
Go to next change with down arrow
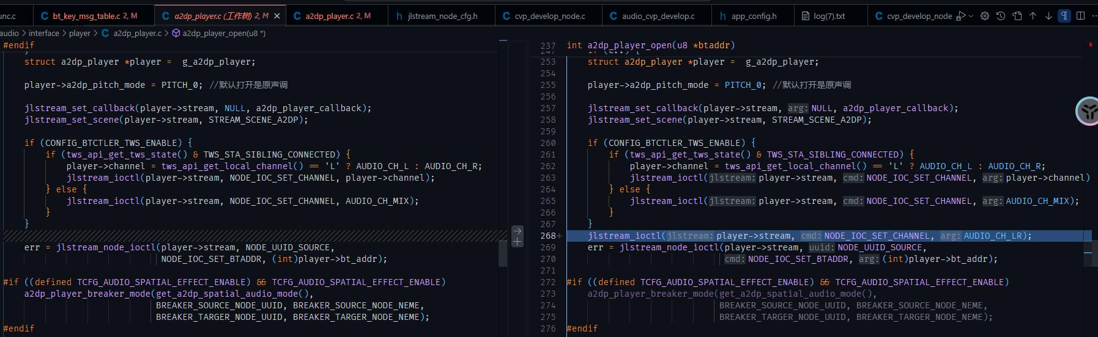point(1048,16)
